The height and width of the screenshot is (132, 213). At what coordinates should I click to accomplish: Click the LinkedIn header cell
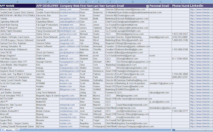tap(201, 6)
